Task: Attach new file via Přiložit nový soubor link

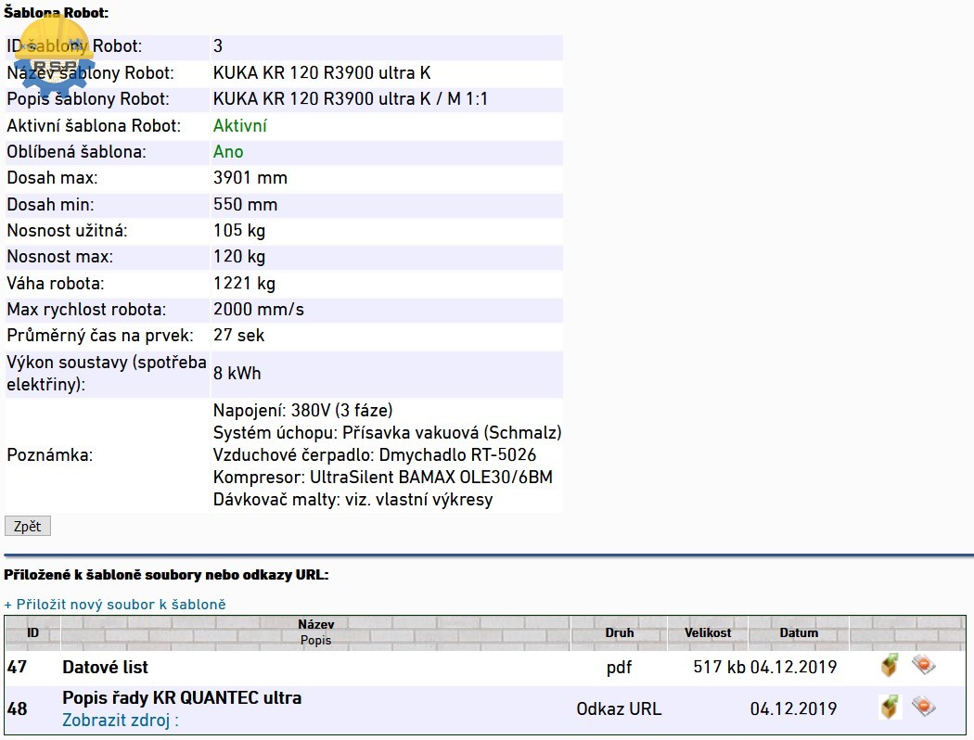Action: 115,604
